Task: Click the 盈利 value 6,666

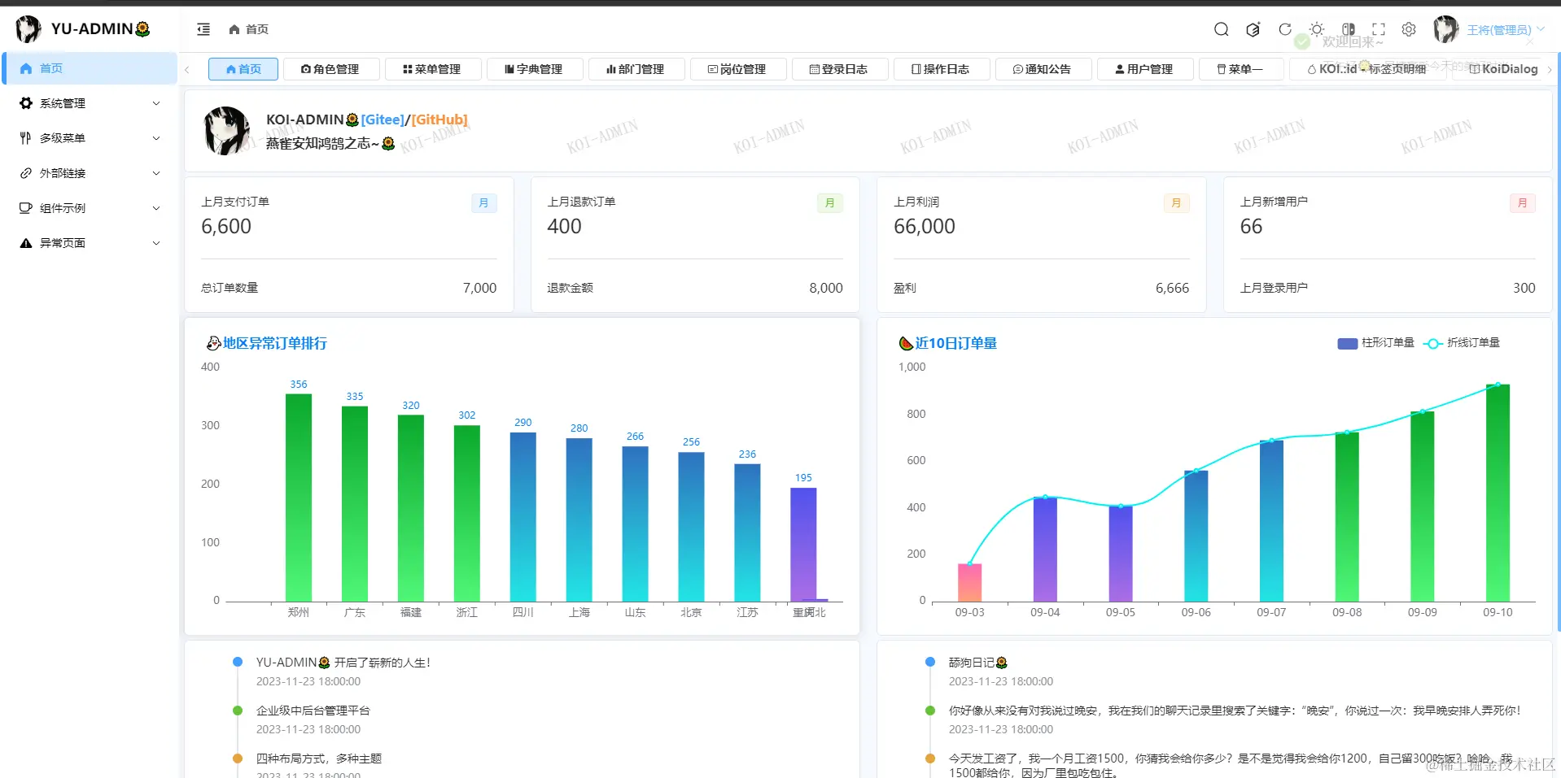Action: pos(1172,288)
